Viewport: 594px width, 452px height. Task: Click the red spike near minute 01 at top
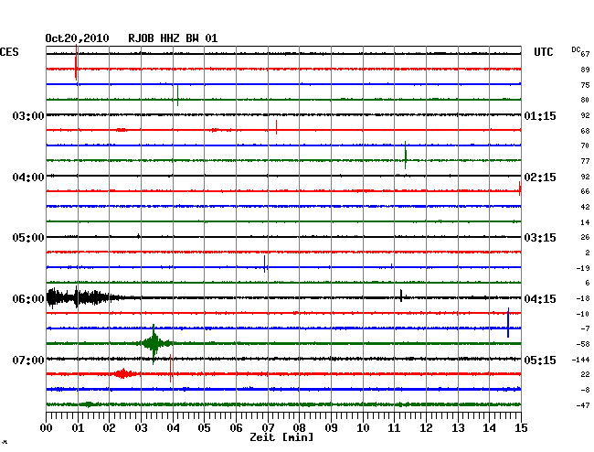point(76,62)
